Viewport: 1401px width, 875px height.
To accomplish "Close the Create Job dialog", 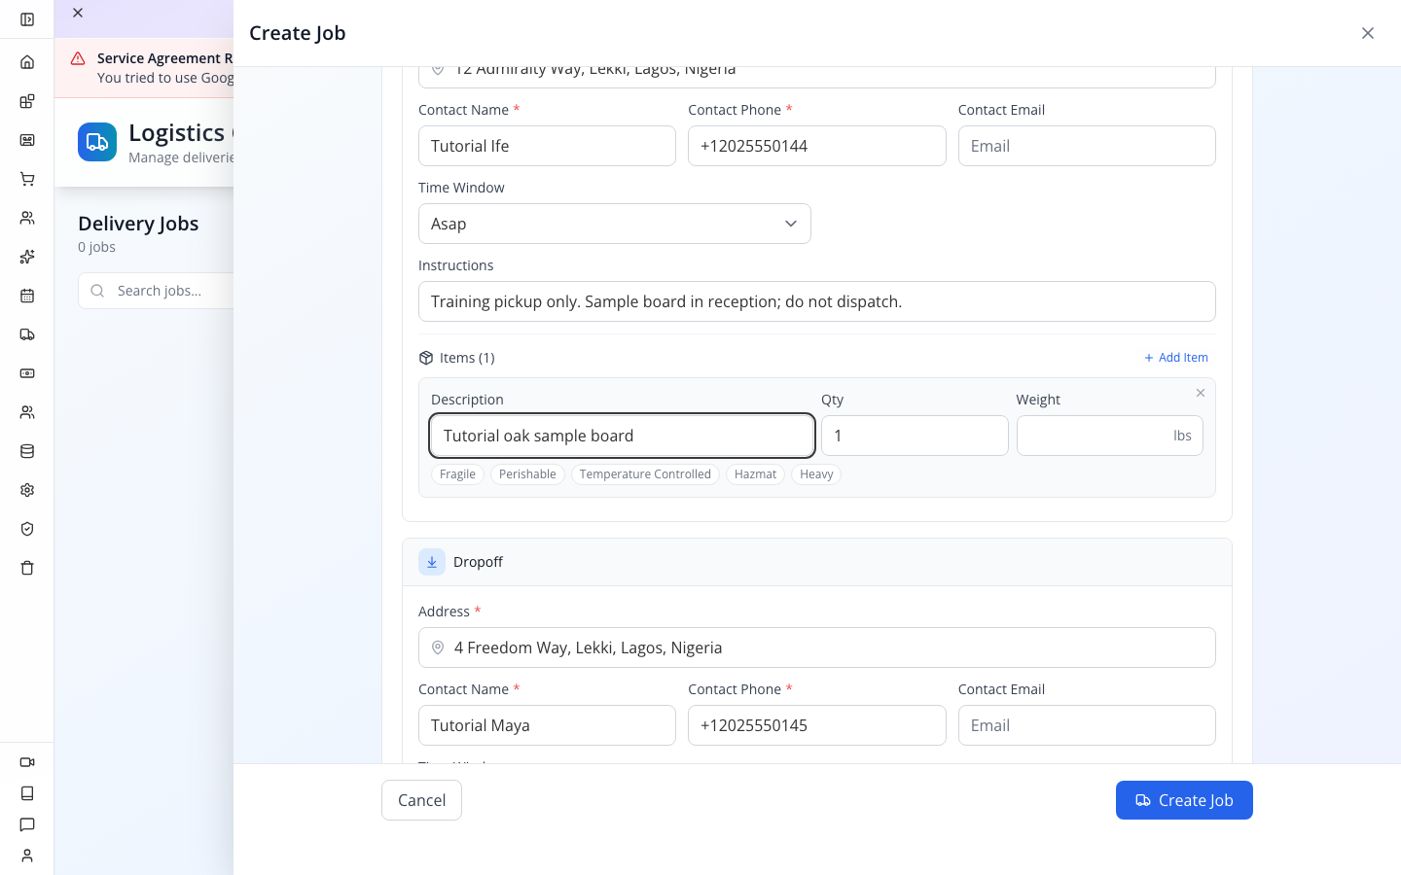I will point(1368,33).
